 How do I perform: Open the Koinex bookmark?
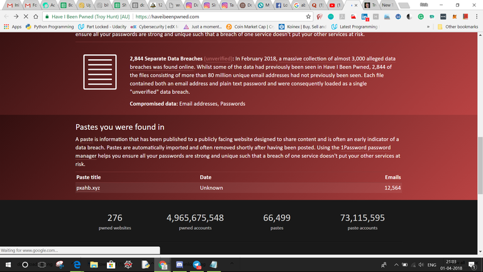[x=303, y=27]
